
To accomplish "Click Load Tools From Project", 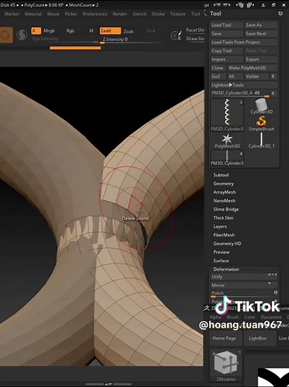I will tap(244, 42).
